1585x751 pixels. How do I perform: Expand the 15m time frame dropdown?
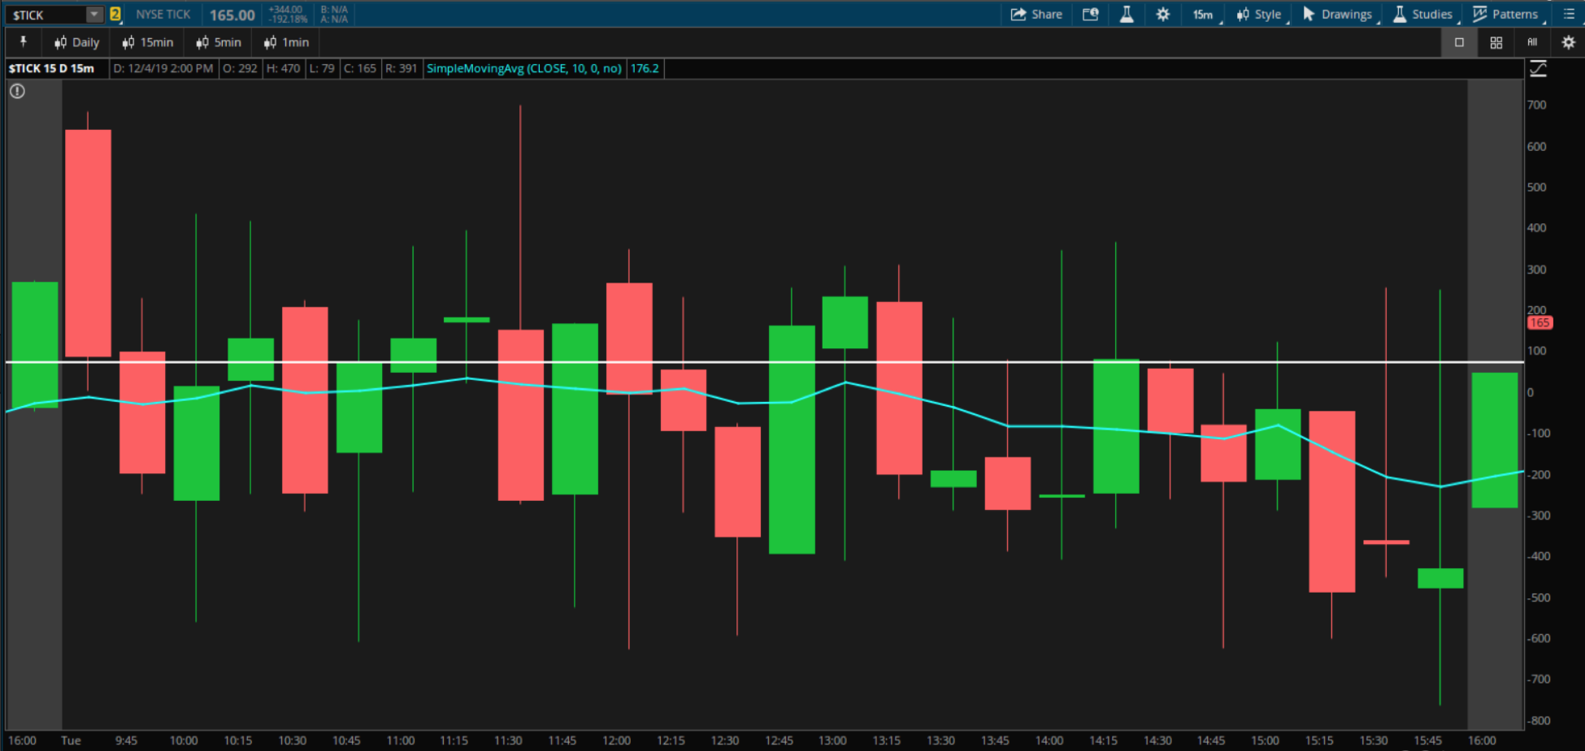click(x=1201, y=14)
